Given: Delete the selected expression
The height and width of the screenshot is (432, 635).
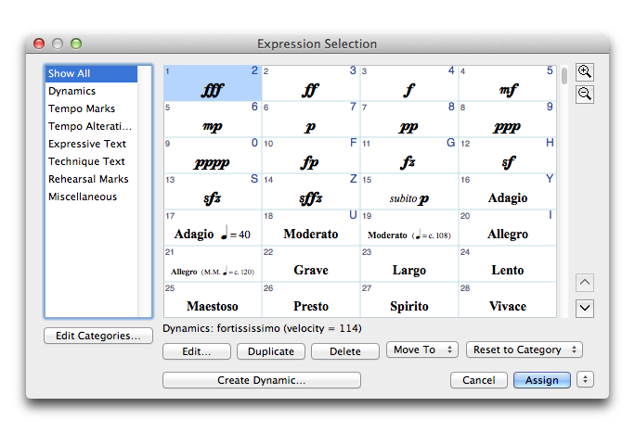Looking at the screenshot, I should tap(345, 351).
